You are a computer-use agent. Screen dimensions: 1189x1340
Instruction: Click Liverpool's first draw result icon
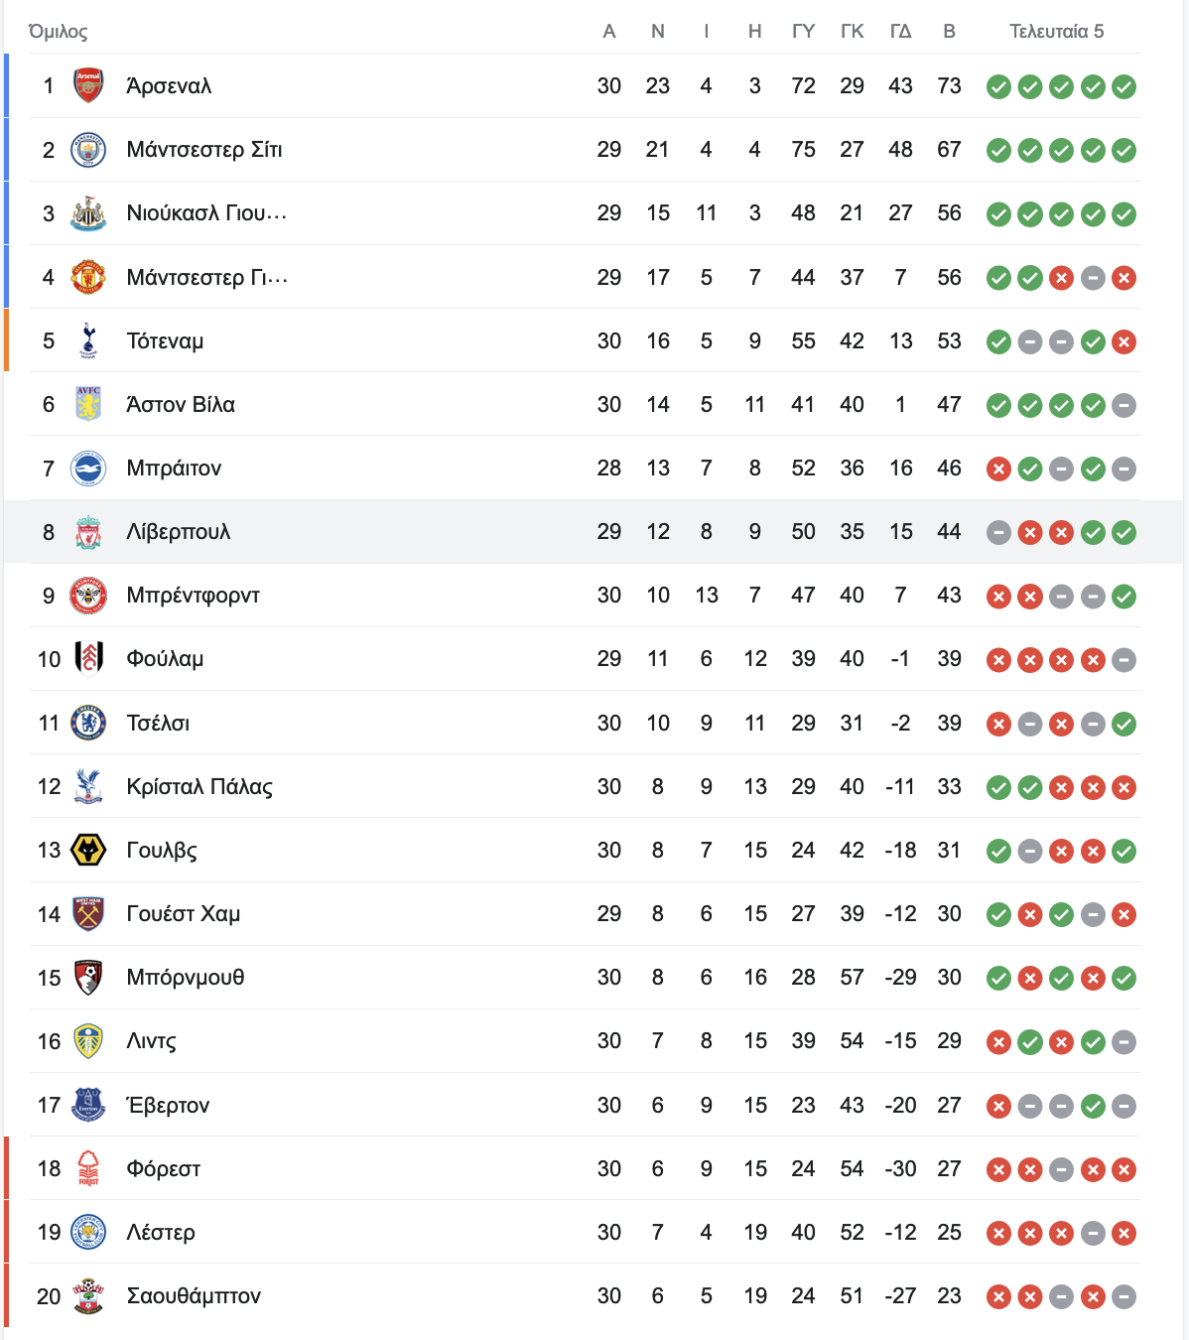tap(998, 533)
